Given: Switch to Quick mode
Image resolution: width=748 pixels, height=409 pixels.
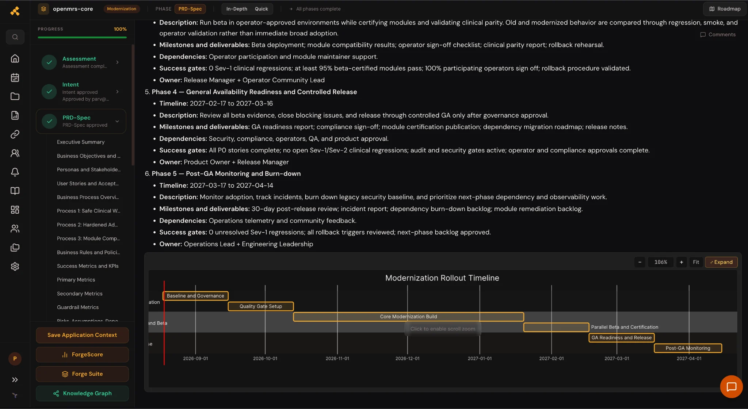Looking at the screenshot, I should click(x=261, y=9).
